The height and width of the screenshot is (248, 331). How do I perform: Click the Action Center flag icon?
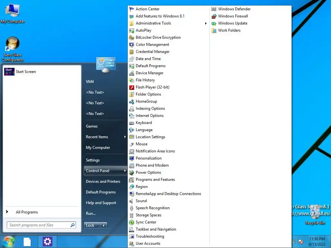132,9
